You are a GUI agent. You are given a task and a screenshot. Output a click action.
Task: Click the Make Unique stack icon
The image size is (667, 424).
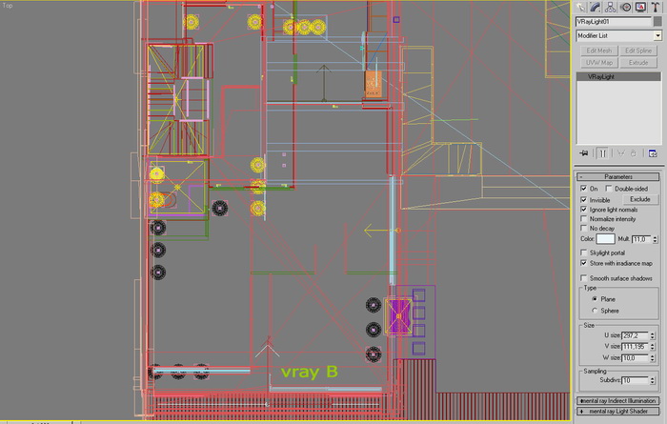coord(621,153)
